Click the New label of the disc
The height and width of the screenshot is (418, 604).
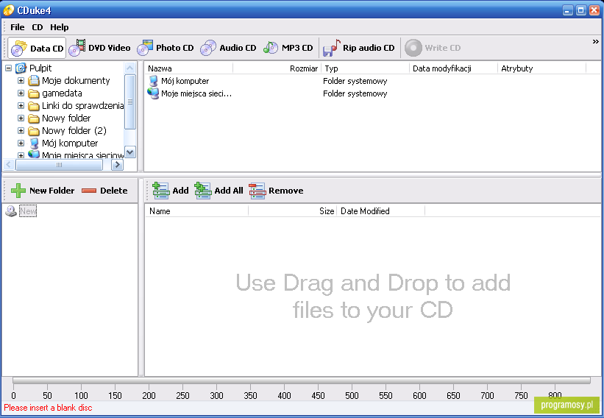(28, 210)
